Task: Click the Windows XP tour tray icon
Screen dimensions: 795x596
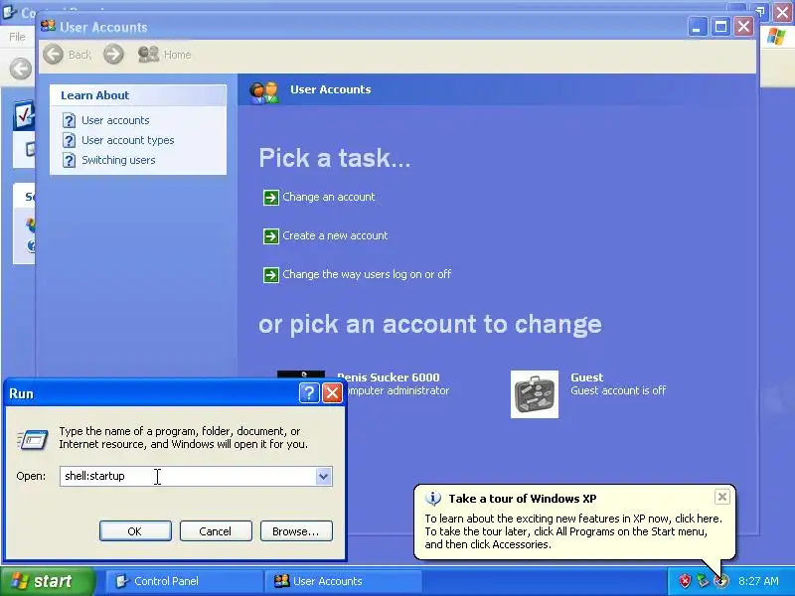Action: click(x=720, y=581)
